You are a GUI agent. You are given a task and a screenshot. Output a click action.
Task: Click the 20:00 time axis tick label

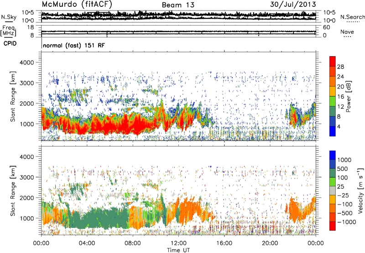coord(270,243)
